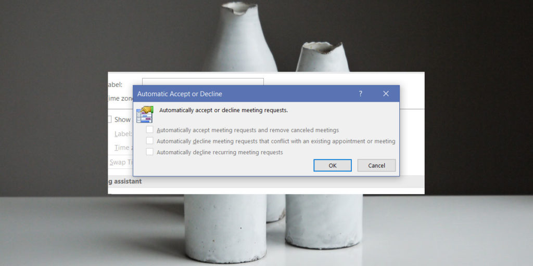Click the 'remove canceled meetings' option label text
533x266 pixels.
(247, 130)
